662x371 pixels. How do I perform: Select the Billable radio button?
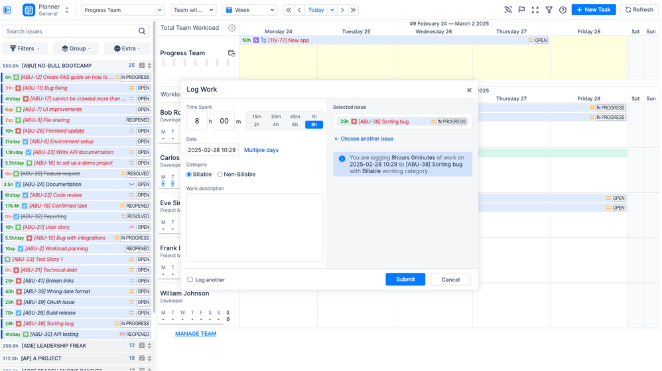click(x=189, y=174)
